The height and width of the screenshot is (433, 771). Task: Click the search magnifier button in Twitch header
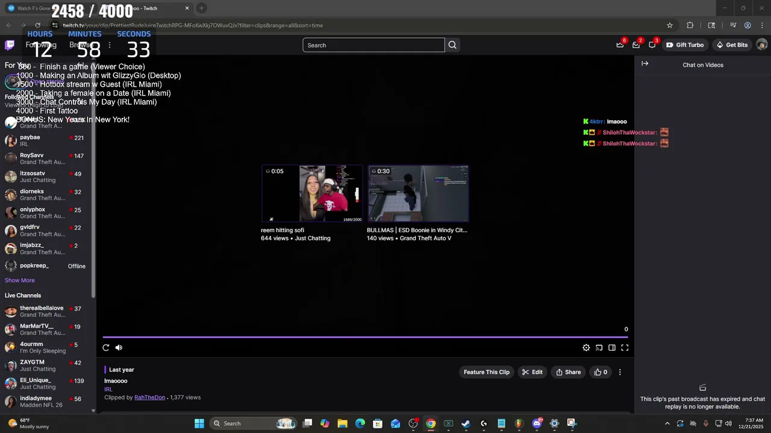[x=452, y=45]
